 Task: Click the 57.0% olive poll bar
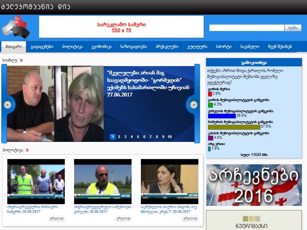tap(234, 127)
